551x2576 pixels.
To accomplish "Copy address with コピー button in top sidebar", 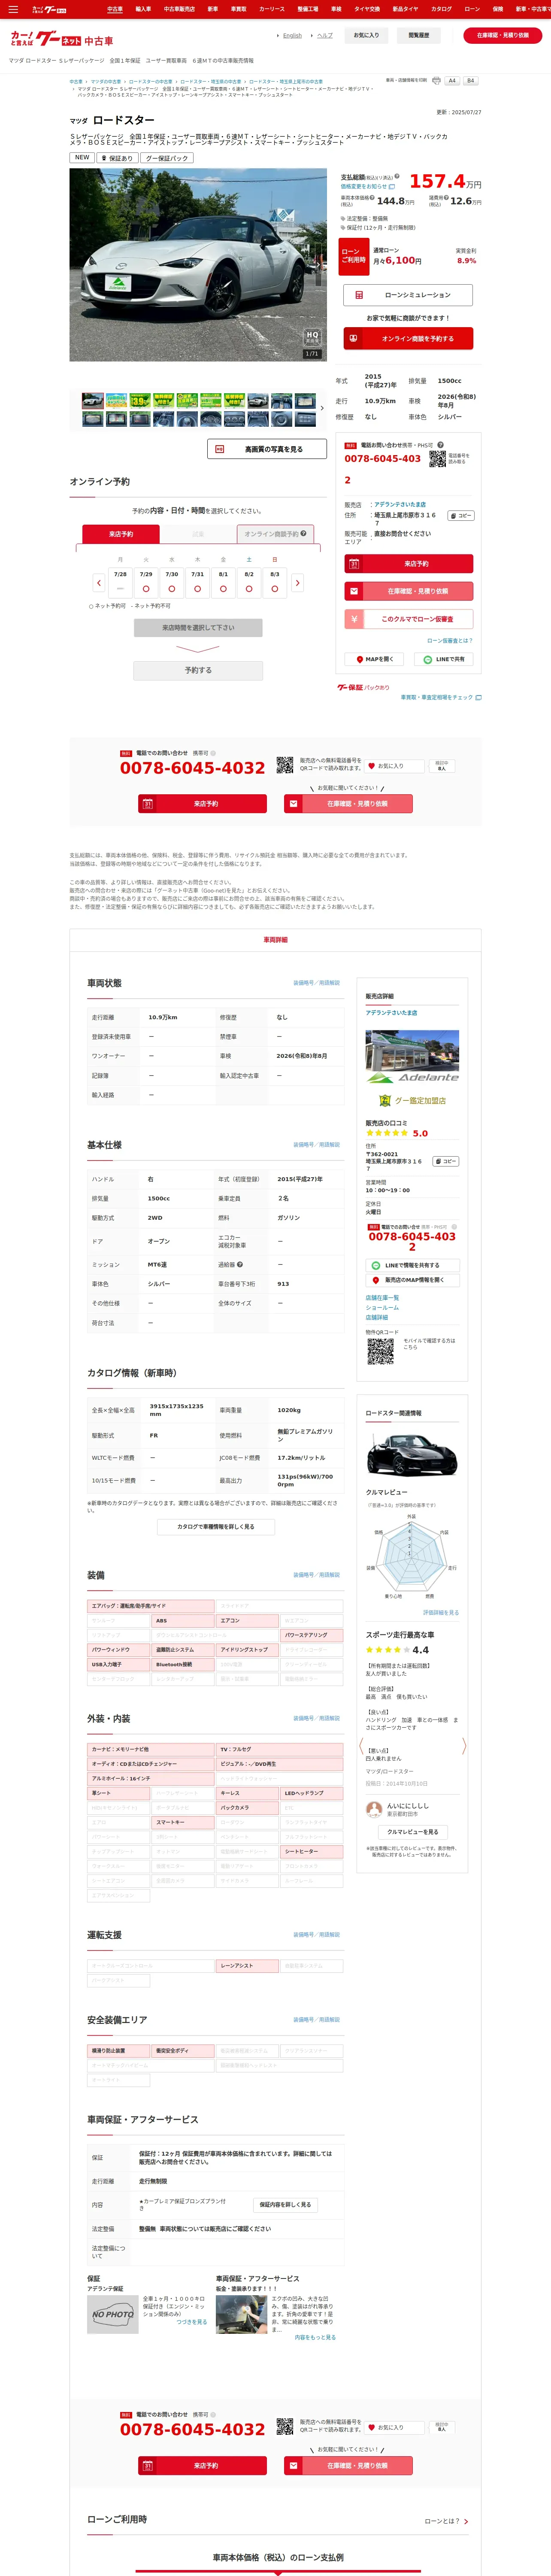I will pos(460,516).
